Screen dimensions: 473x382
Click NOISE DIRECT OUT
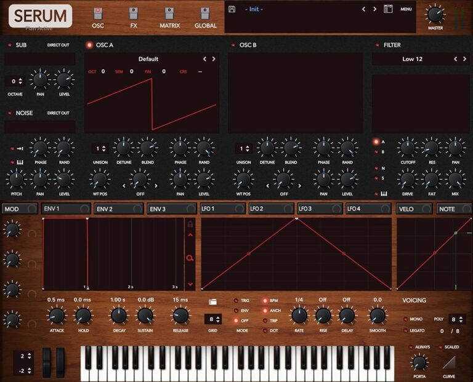(x=59, y=113)
